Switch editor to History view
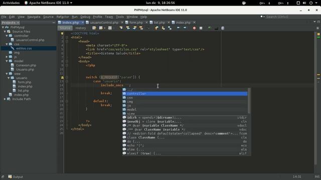The width and height of the screenshot is (321, 180). click(81, 28)
